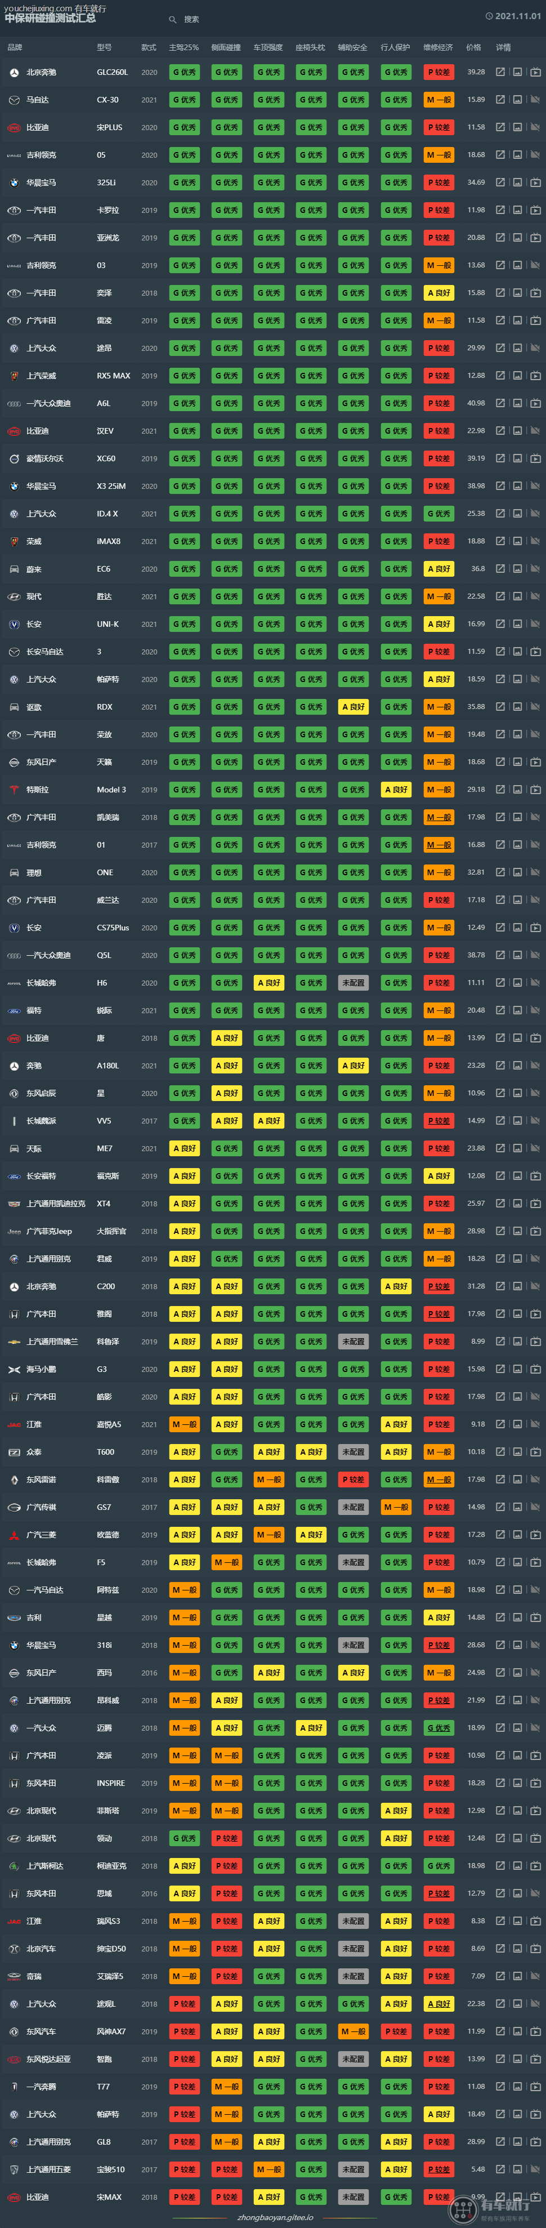Open the details link icon for ID.4 X
The image size is (546, 2228).
[500, 514]
